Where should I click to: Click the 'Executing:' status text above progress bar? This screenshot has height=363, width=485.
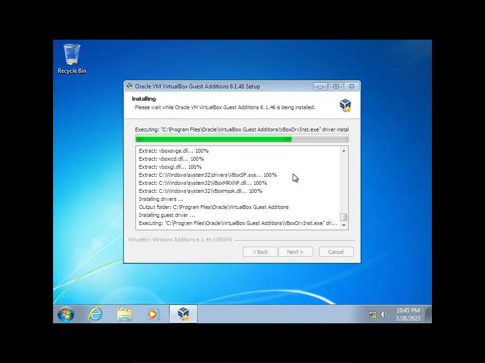pyautogui.click(x=242, y=130)
